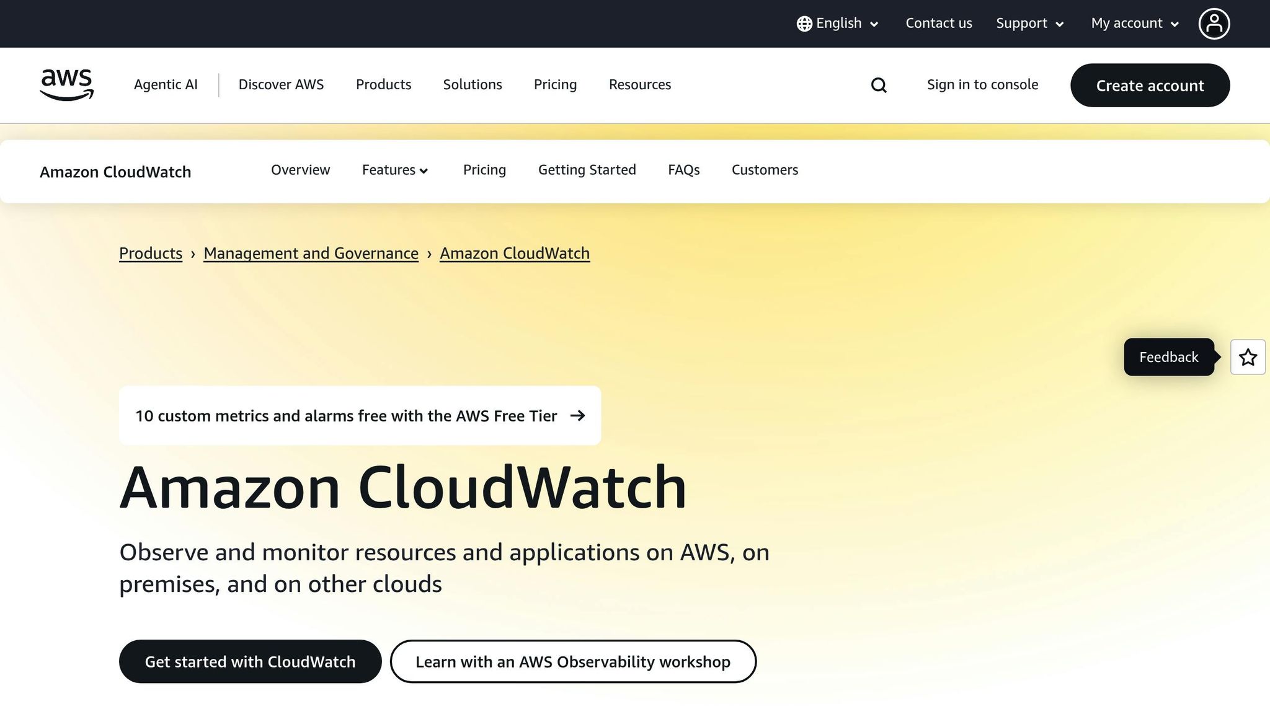Image resolution: width=1270 pixels, height=714 pixels.
Task: Click Amazon CloudWatch breadcrumb link
Action: [515, 253]
